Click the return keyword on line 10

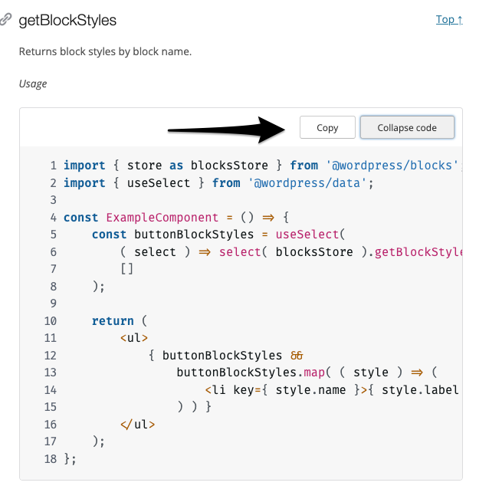pyautogui.click(x=113, y=321)
